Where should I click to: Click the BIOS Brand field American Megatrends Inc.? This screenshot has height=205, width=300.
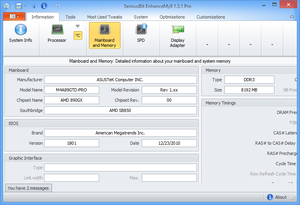[120, 133]
